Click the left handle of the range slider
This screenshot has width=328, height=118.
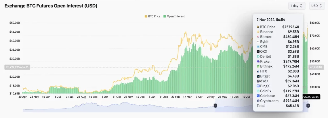[x=215, y=106]
